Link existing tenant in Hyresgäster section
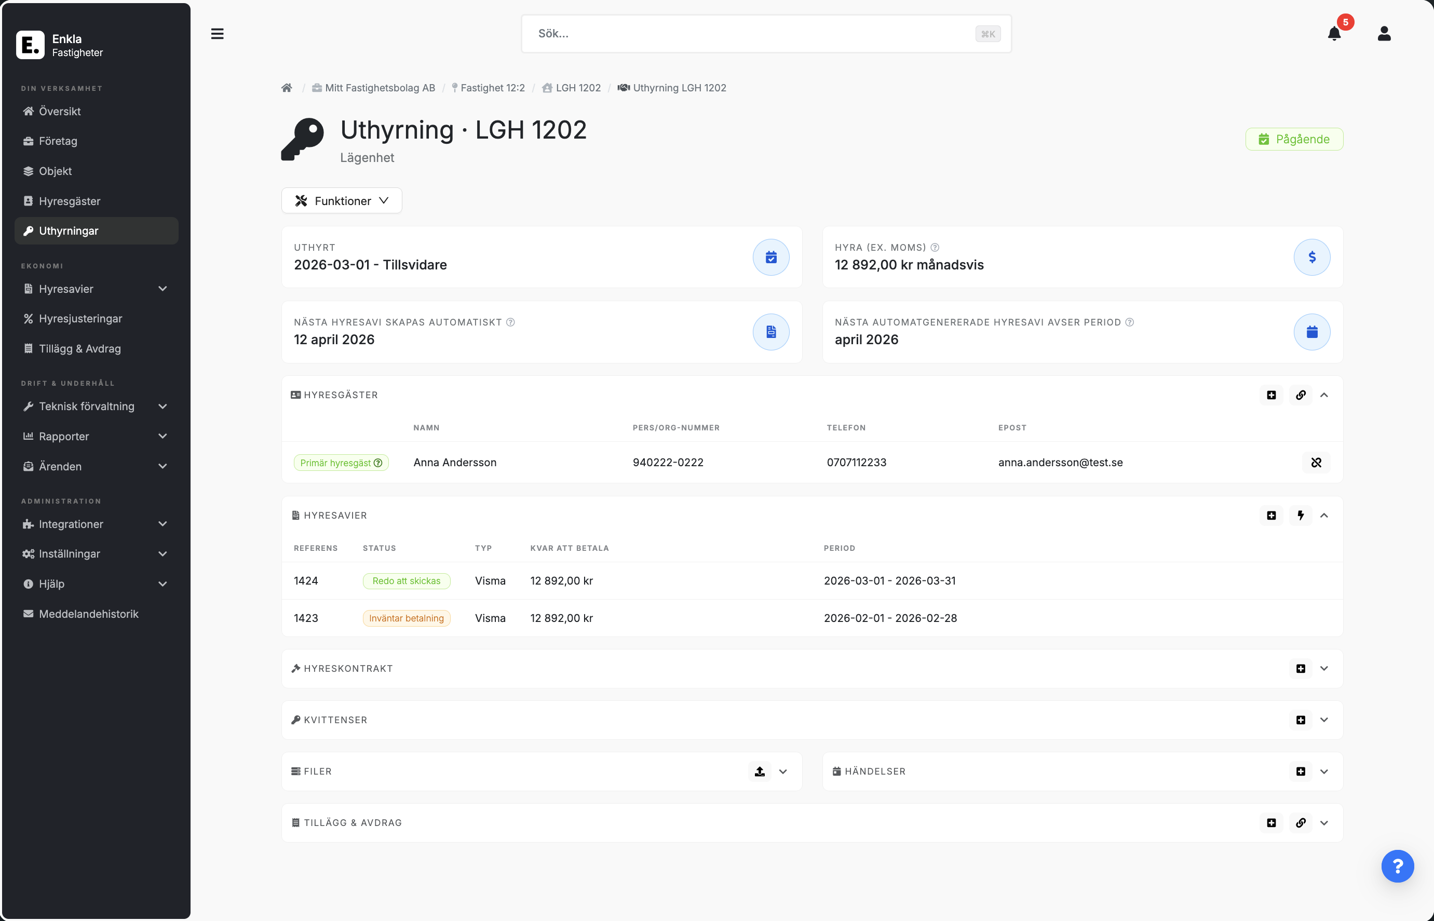Viewport: 1434px width, 921px height. tap(1300, 395)
